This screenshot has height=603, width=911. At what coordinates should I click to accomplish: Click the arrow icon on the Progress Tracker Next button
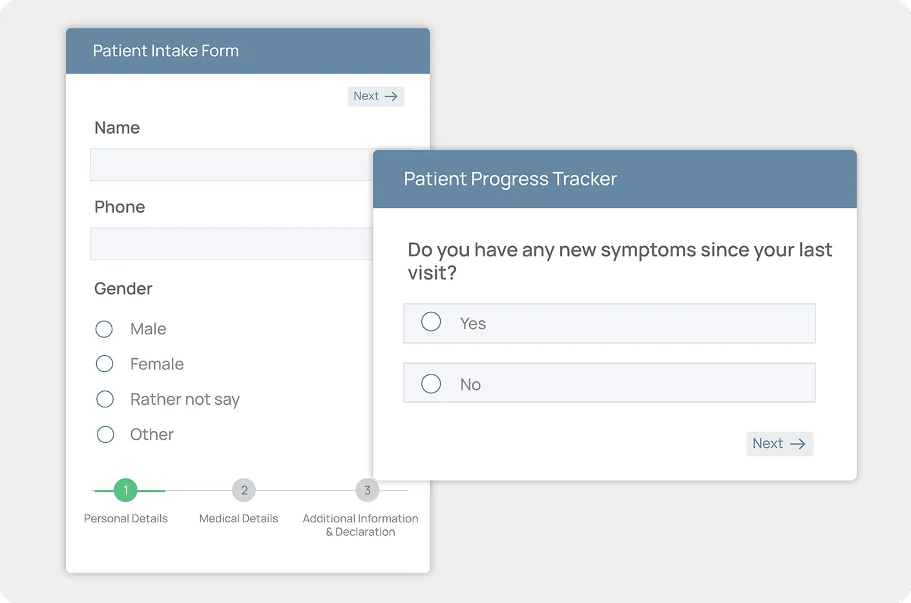coord(797,444)
